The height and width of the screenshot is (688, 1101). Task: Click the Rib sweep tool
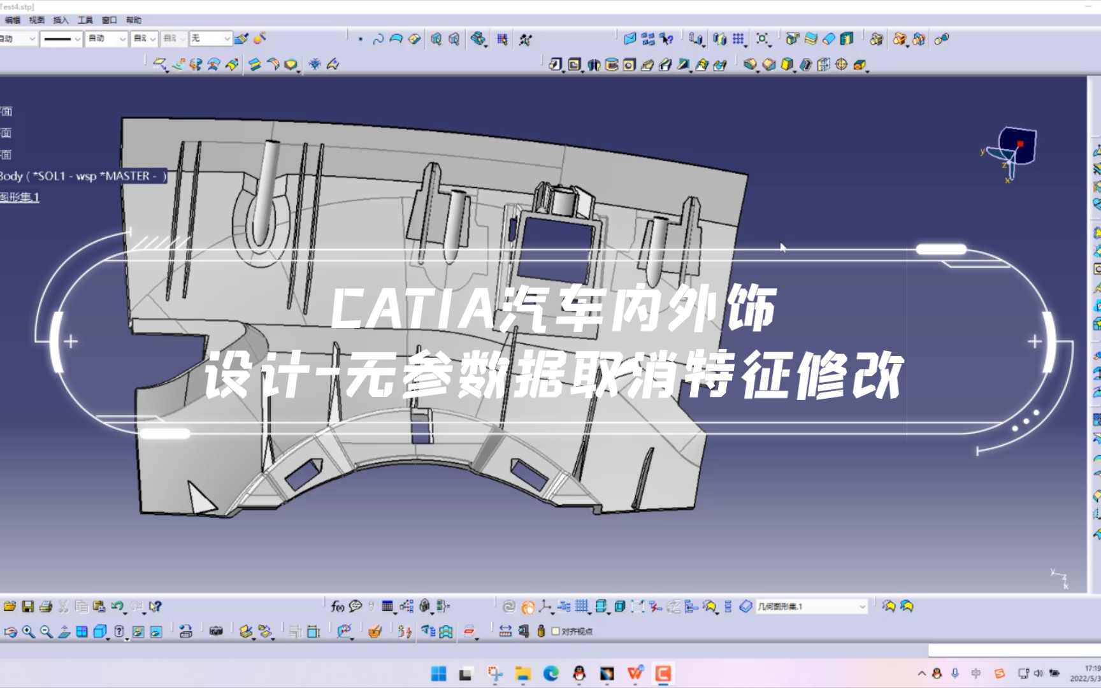(647, 64)
